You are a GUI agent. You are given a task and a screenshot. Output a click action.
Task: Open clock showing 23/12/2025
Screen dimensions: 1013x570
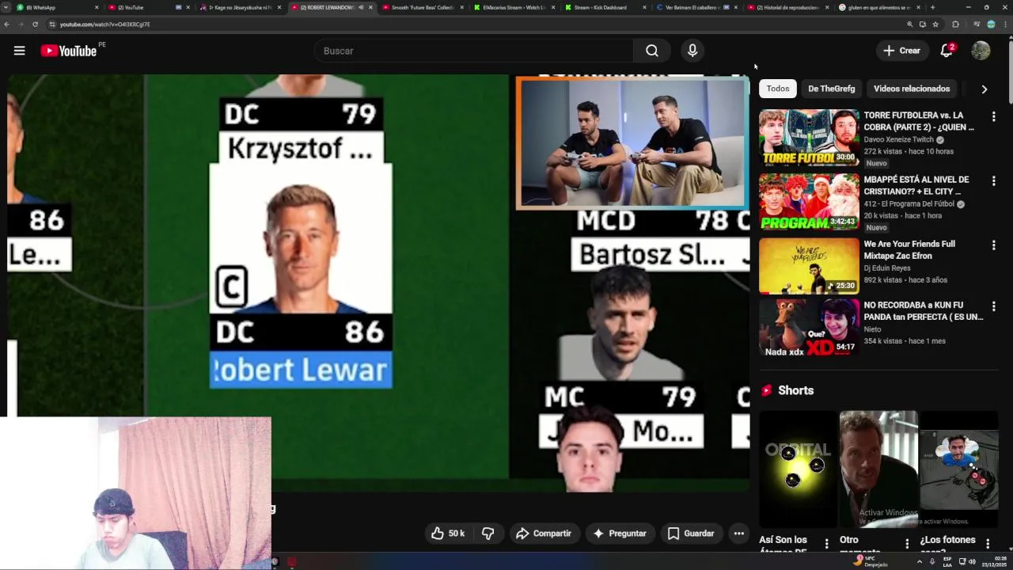pyautogui.click(x=993, y=561)
